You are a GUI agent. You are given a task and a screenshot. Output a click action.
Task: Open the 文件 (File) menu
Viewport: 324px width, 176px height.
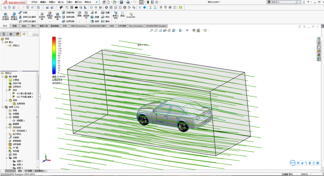click(x=34, y=2)
